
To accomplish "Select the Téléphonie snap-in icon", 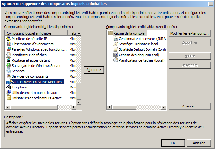I will [x=9, y=87].
